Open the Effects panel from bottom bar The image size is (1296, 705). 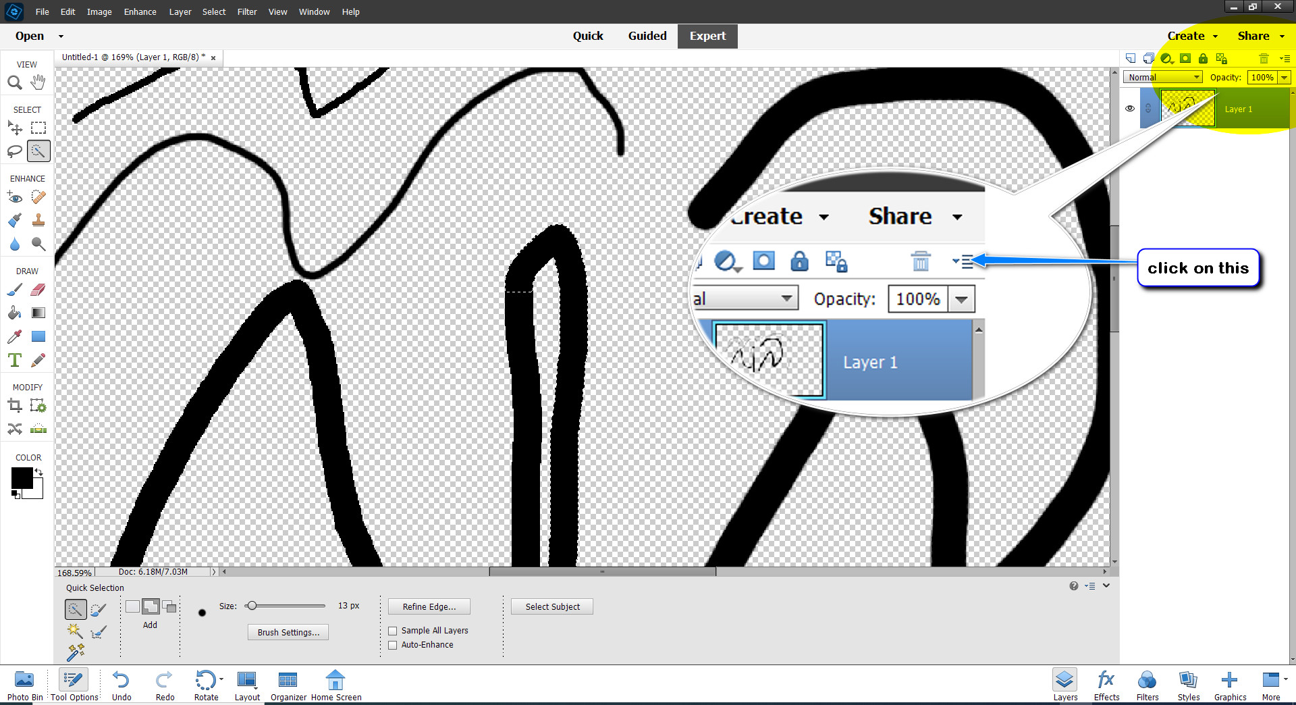(x=1106, y=683)
